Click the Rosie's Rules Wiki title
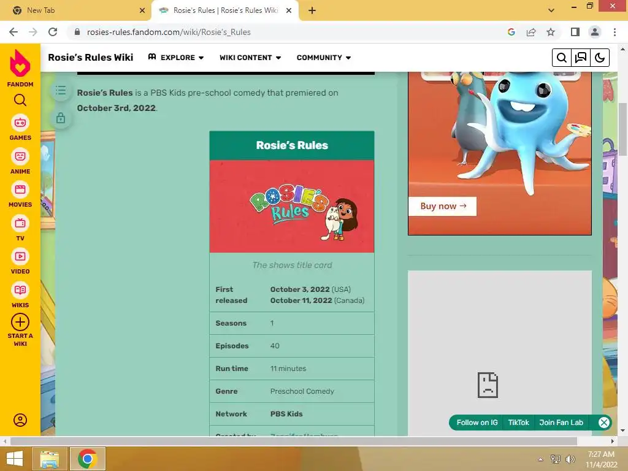This screenshot has width=628, height=471. tap(91, 58)
